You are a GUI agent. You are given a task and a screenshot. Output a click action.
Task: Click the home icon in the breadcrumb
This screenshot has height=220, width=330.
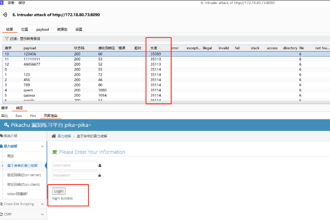click(x=54, y=136)
